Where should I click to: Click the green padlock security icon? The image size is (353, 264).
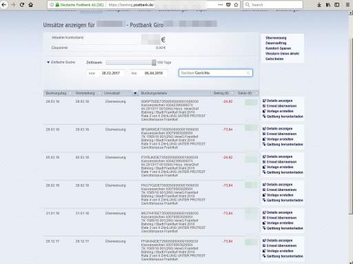click(x=57, y=5)
